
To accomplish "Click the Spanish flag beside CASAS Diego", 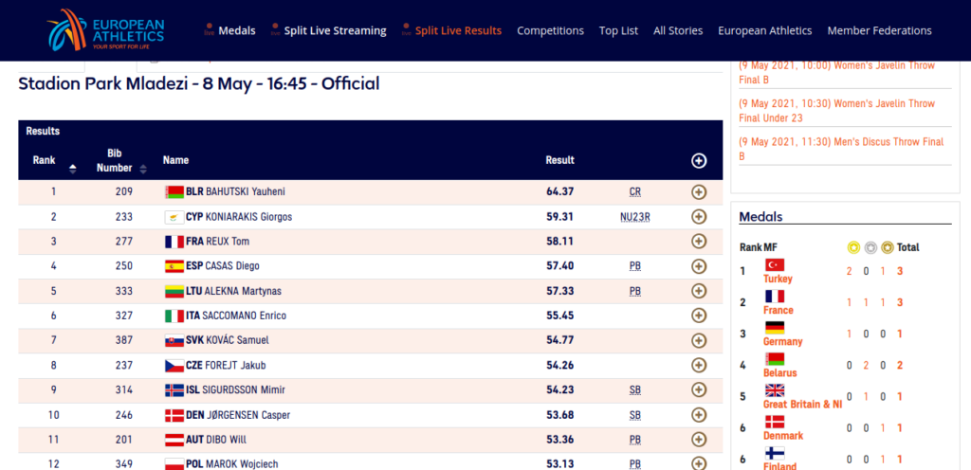I will point(174,266).
